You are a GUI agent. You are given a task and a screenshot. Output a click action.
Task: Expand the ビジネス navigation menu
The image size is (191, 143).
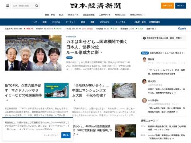pos(57,22)
